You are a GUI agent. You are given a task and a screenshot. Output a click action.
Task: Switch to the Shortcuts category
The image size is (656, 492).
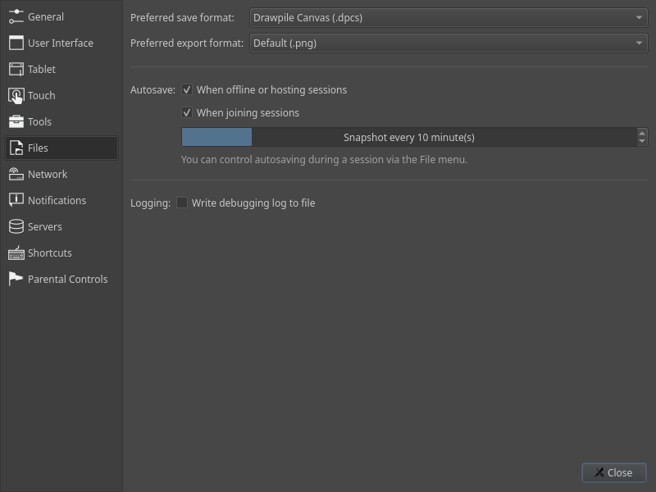coord(51,253)
